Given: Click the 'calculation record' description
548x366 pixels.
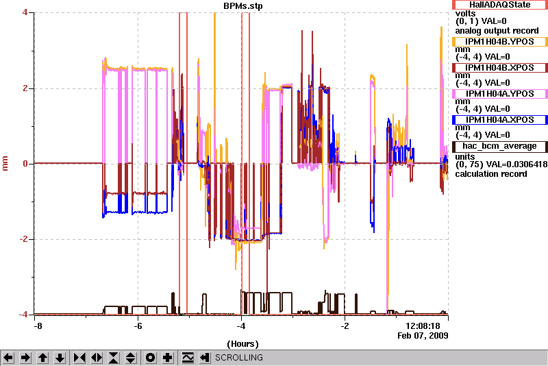Looking at the screenshot, I should coord(491,174).
